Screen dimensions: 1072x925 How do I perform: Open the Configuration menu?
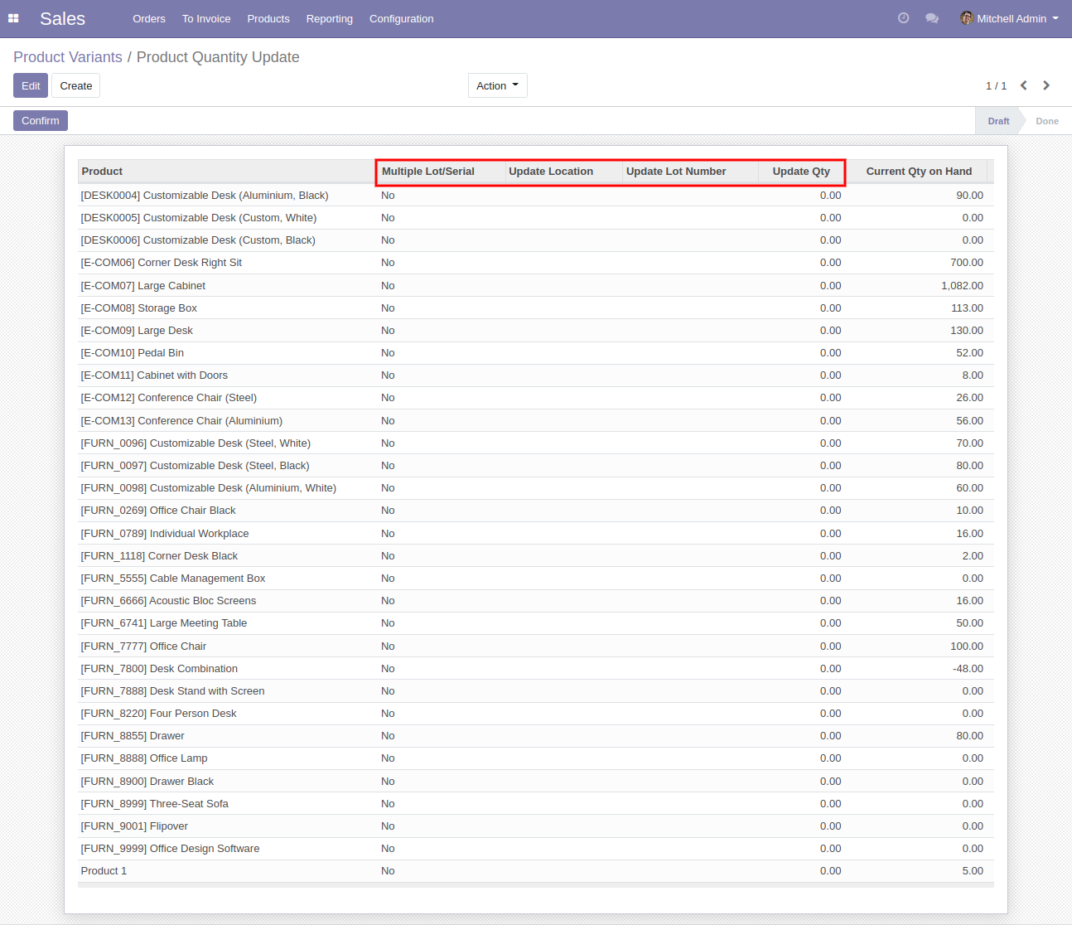tap(401, 18)
